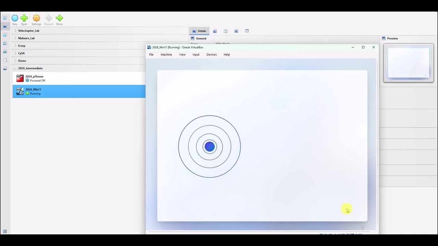
Task: Open the Machine menu in the VM window
Action: point(166,55)
